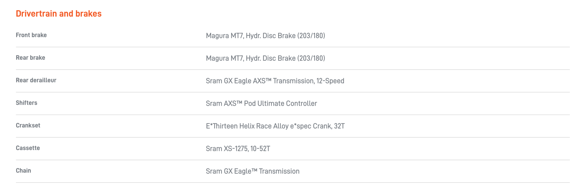
Task: Click the Shifters label
Action: click(x=26, y=103)
